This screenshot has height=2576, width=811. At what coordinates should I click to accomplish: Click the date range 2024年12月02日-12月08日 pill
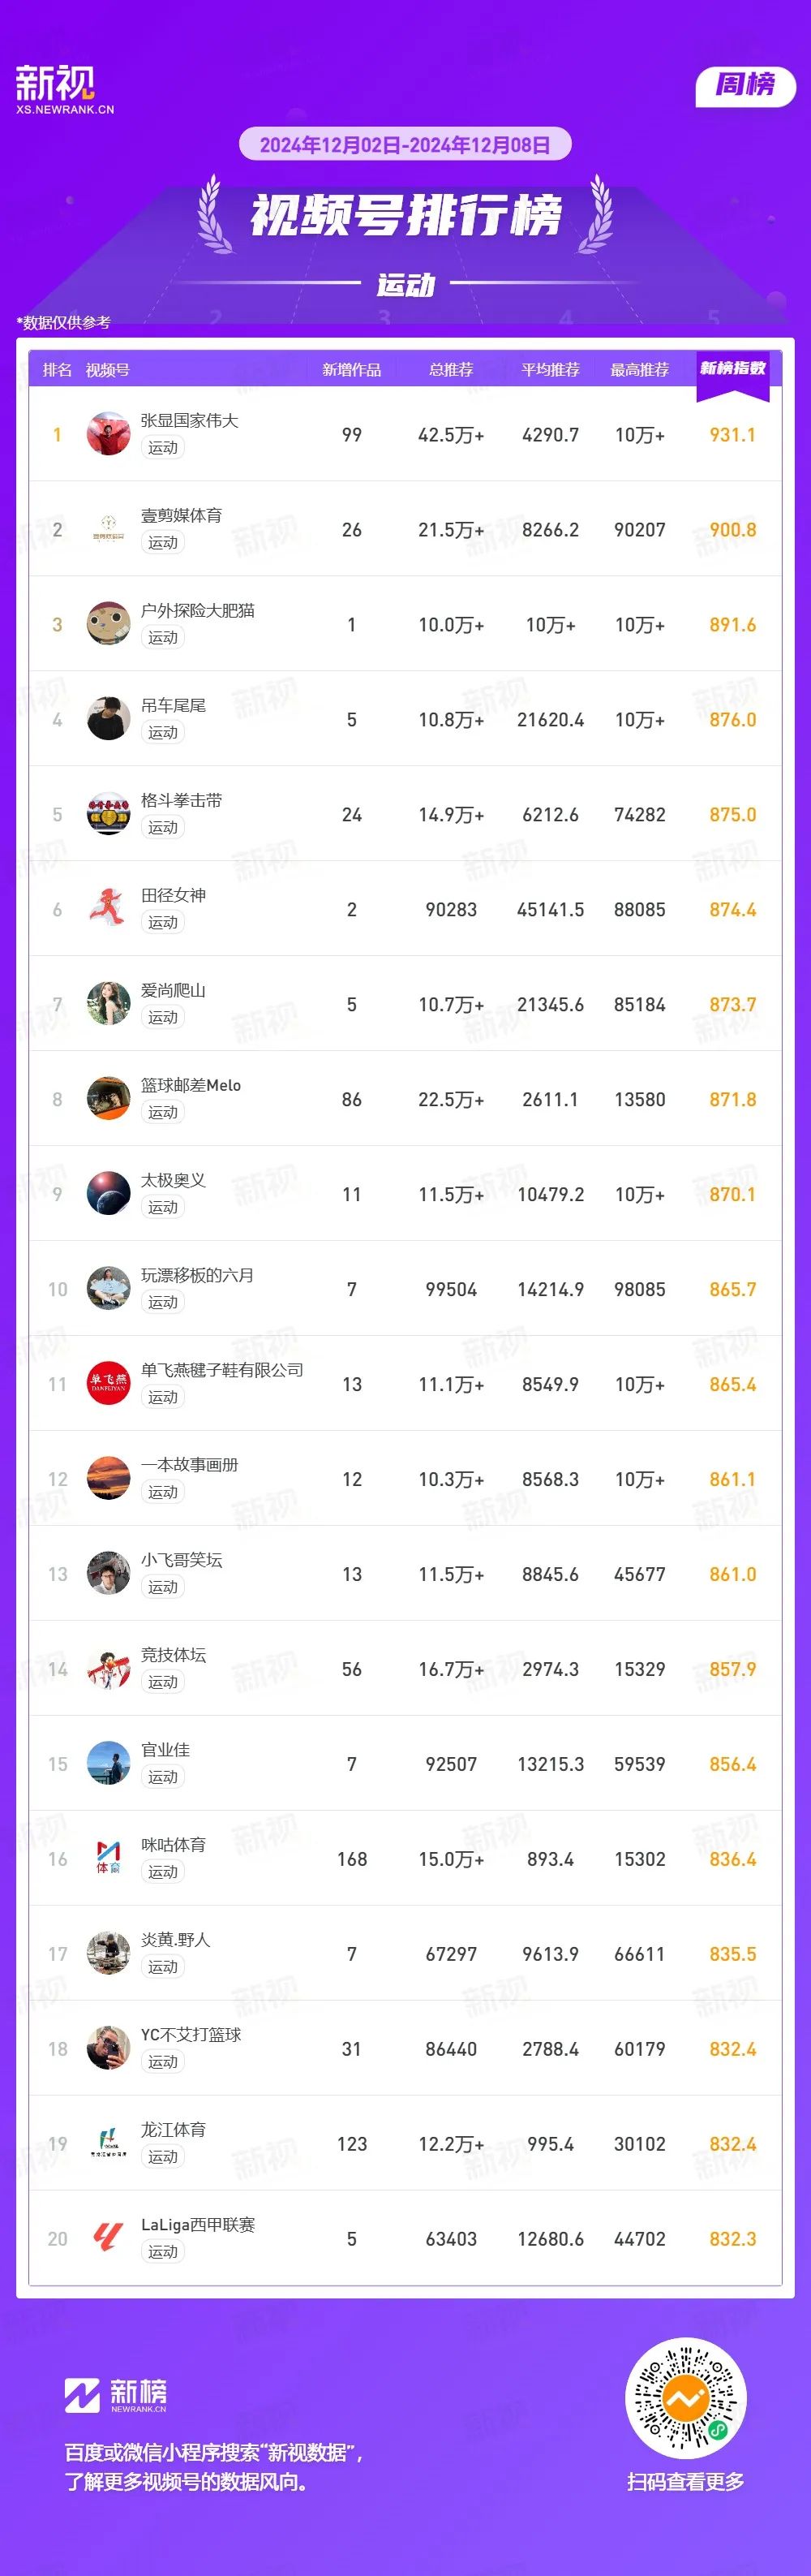405,145
